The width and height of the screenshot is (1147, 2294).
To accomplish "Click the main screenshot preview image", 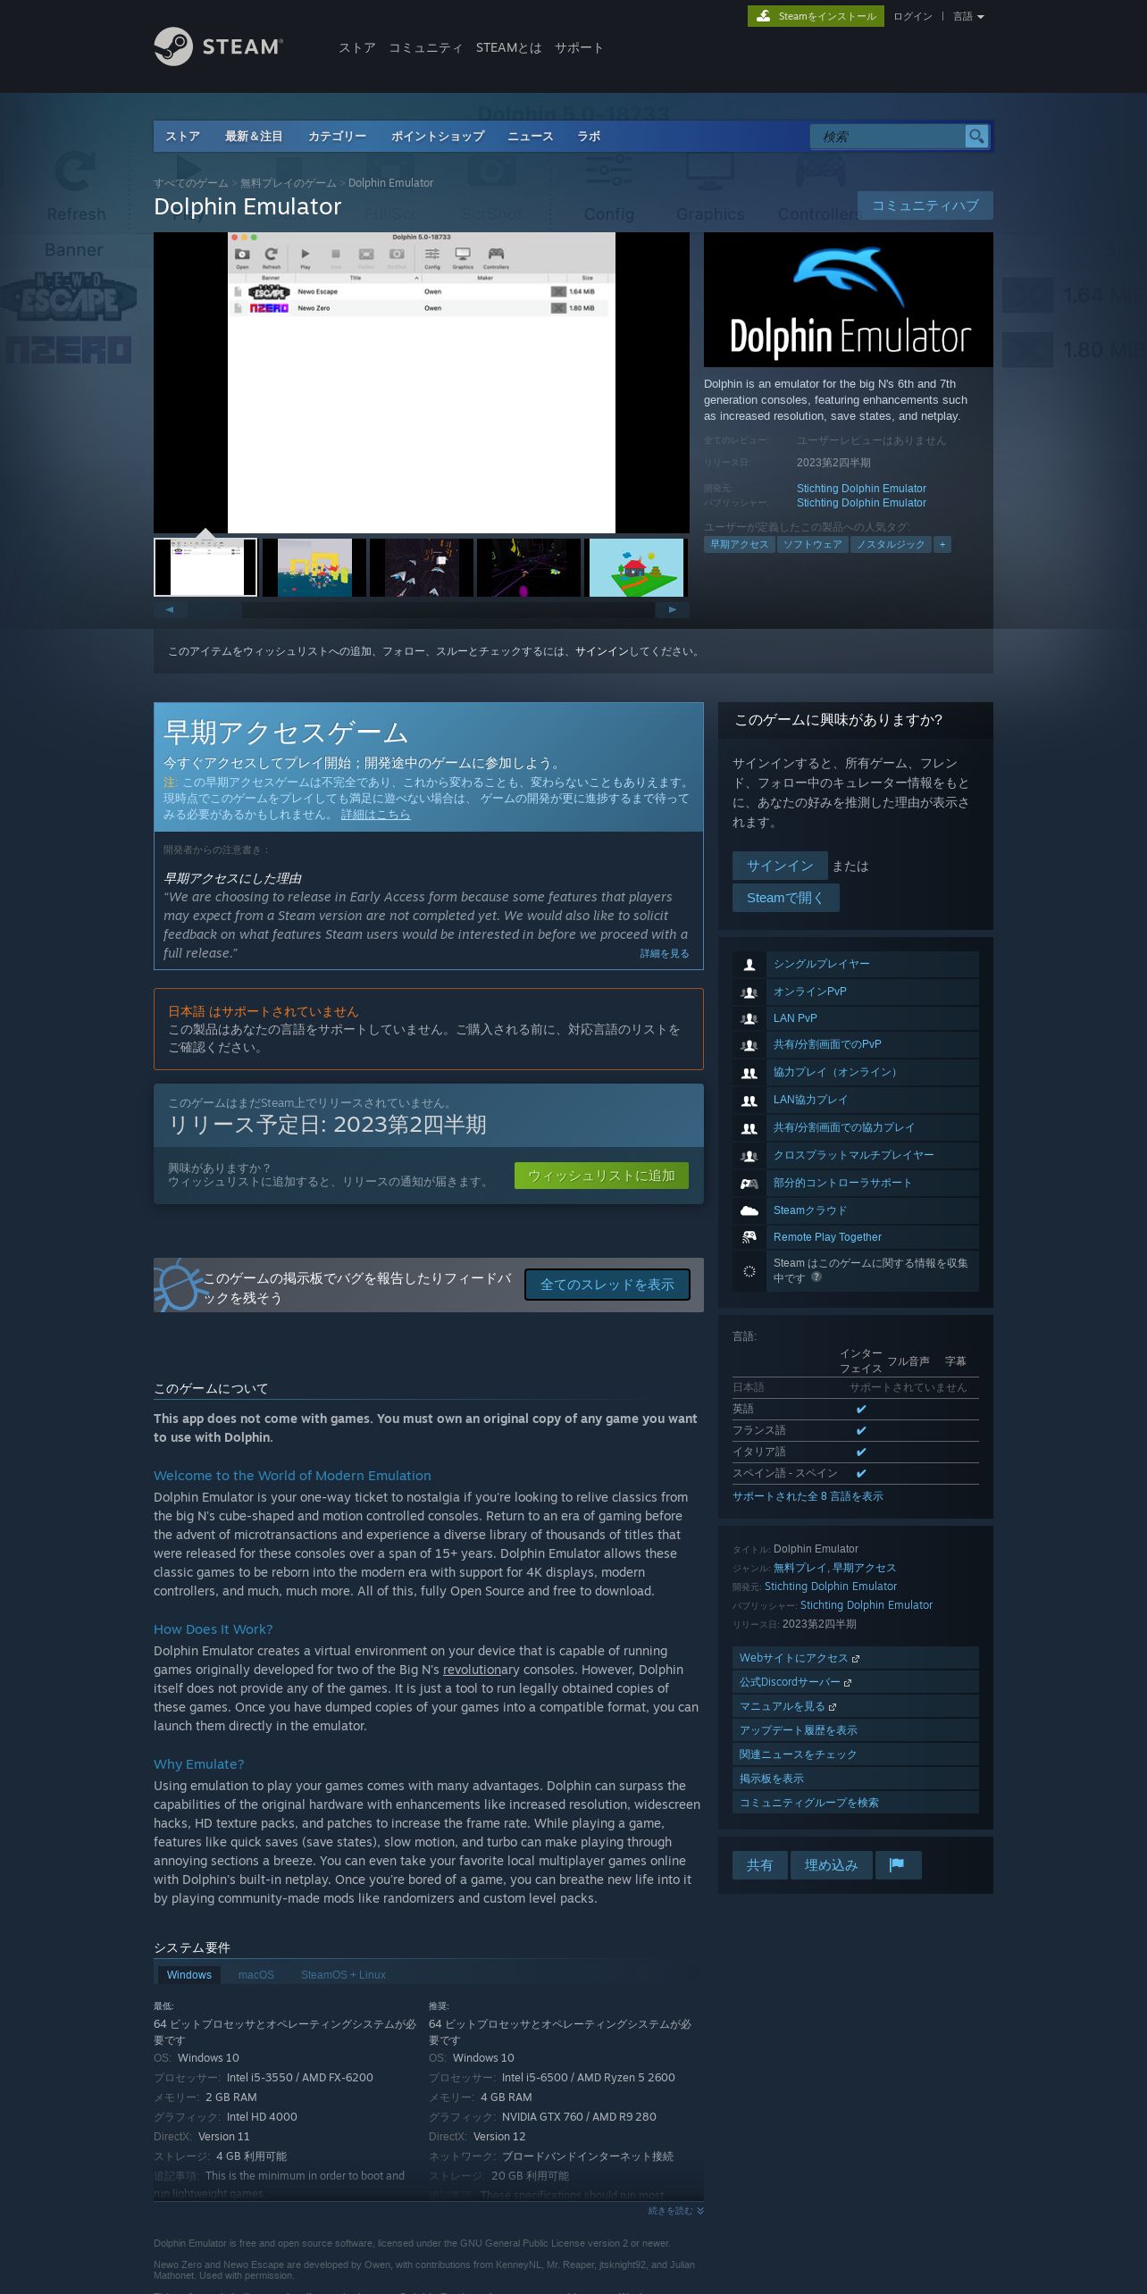I will click(x=422, y=382).
